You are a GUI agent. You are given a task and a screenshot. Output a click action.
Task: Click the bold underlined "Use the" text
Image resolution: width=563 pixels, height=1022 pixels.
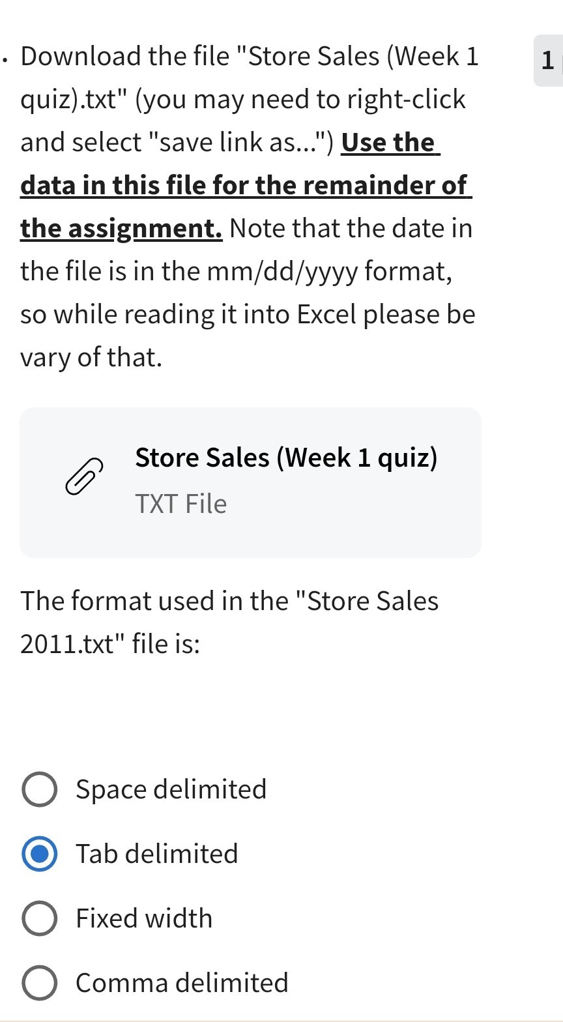tap(390, 142)
